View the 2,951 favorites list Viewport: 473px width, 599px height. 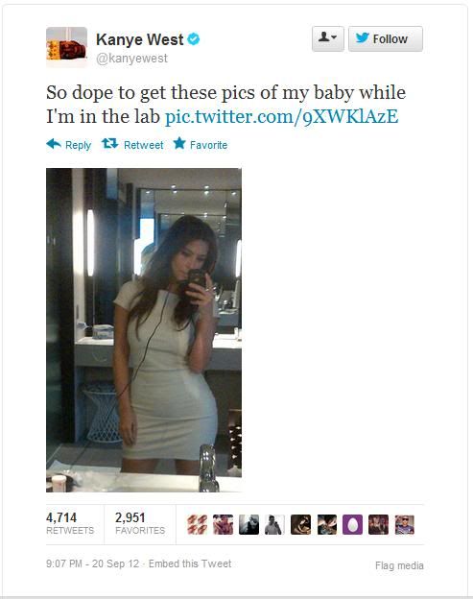tap(140, 523)
